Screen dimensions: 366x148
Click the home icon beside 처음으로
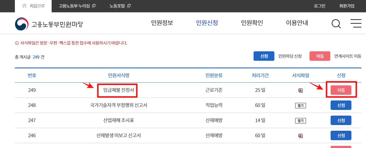[x=24, y=6]
